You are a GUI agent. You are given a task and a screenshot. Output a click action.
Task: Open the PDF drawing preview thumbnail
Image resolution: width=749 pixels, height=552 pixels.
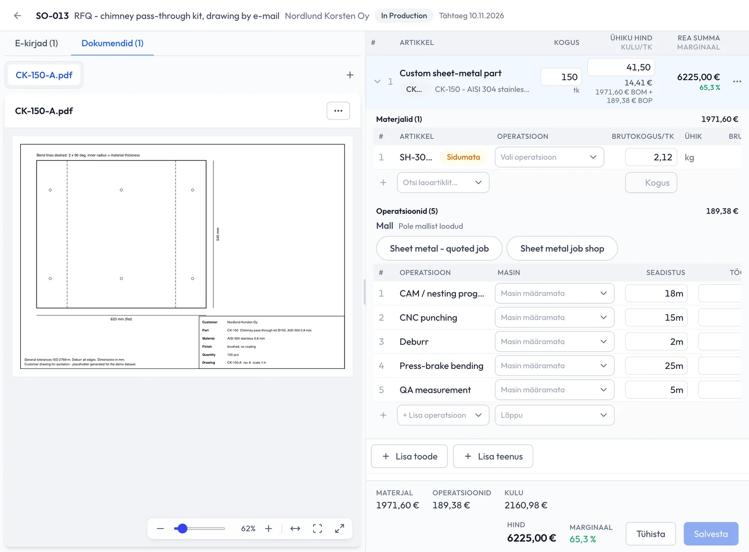pyautogui.click(x=183, y=257)
